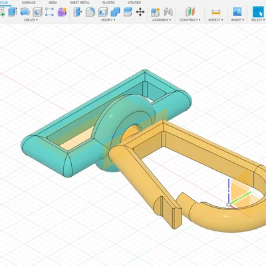266x266 pixels.
Task: Select the Move/Copy arrows tool
Action: 140,12
